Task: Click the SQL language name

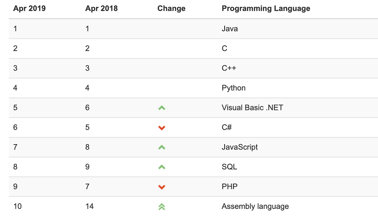Action: (x=229, y=167)
